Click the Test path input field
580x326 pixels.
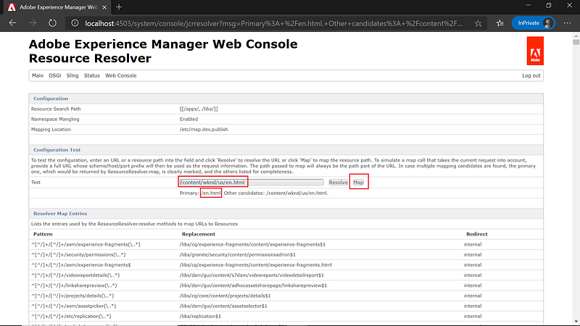coord(252,183)
